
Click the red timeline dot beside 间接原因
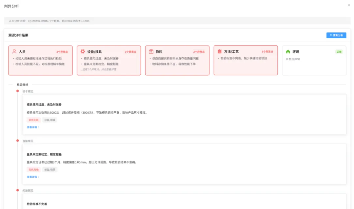[18, 190]
